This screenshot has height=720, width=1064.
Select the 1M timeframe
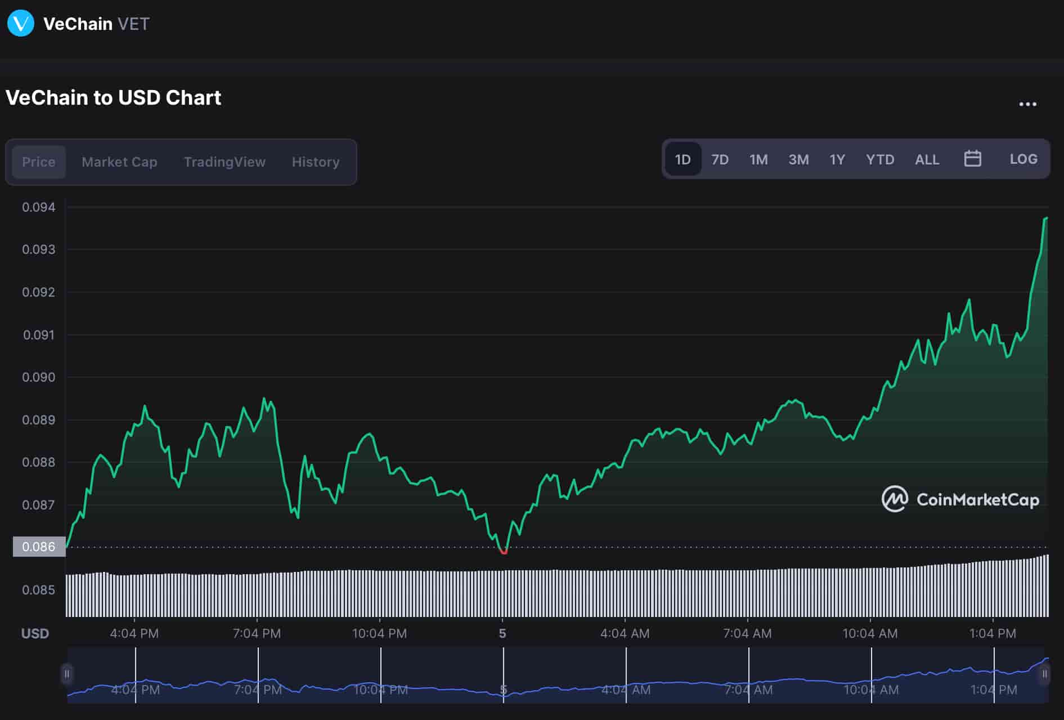coord(758,159)
